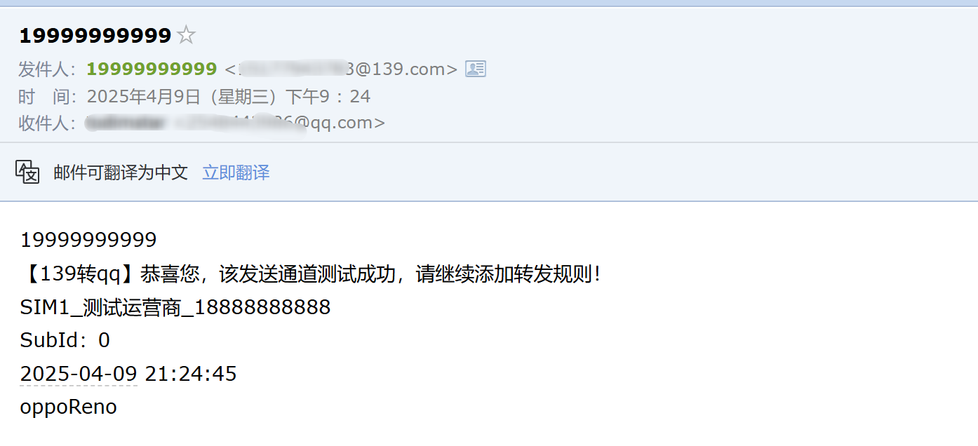Click the bold subject title 19999999999

tap(95, 35)
